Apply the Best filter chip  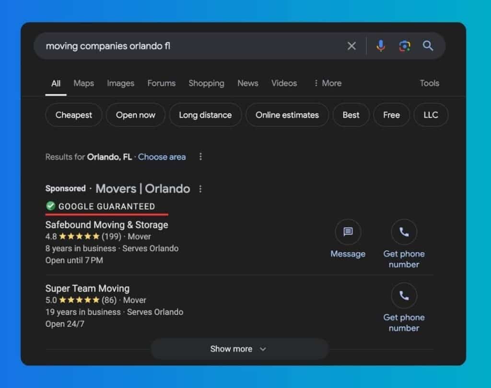[x=351, y=115]
